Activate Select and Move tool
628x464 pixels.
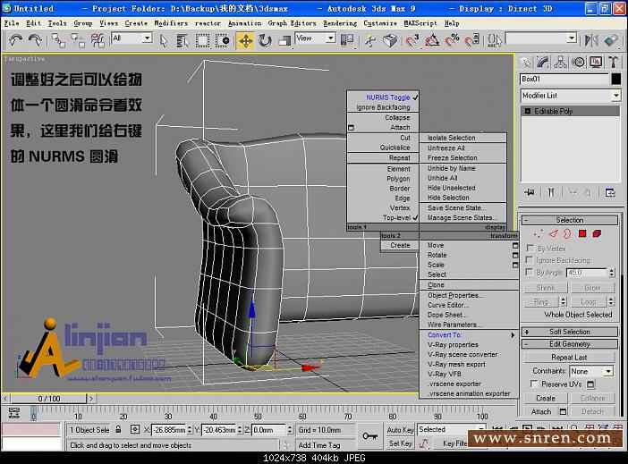tap(245, 40)
